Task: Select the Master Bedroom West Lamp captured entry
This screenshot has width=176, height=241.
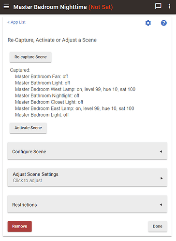Action: pos(75,89)
